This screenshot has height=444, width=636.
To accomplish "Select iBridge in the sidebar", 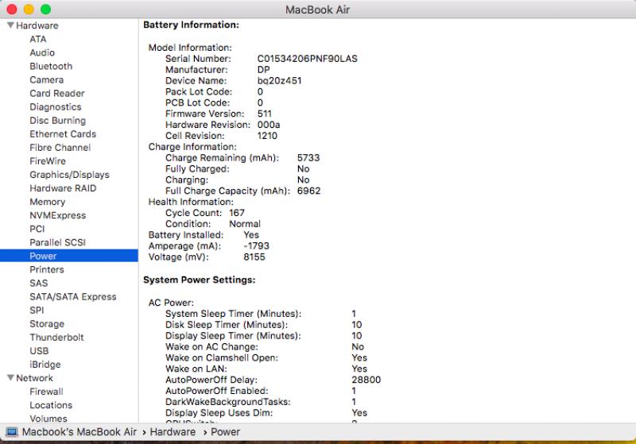I will click(x=45, y=365).
